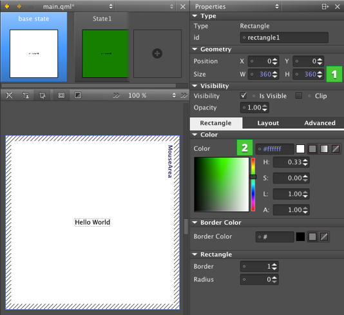
Task: Click the snap to guides toolbar icon
Action: click(x=26, y=95)
